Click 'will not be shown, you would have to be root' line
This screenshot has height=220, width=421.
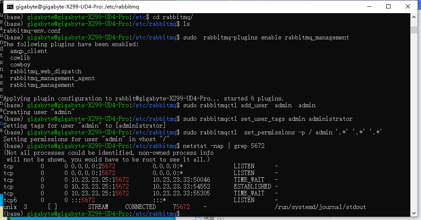[108, 160]
